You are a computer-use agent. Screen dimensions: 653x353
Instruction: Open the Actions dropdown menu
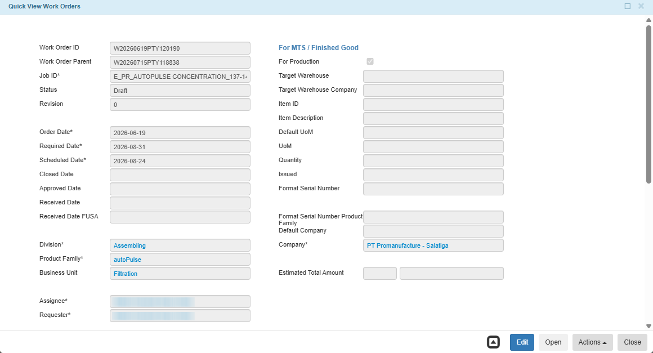(592, 342)
